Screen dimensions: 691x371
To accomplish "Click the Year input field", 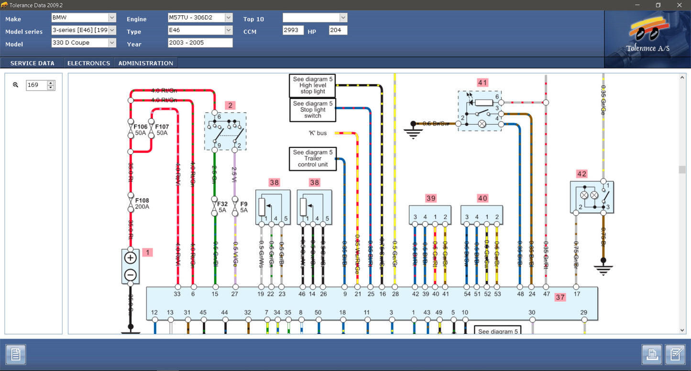I will pyautogui.click(x=200, y=42).
